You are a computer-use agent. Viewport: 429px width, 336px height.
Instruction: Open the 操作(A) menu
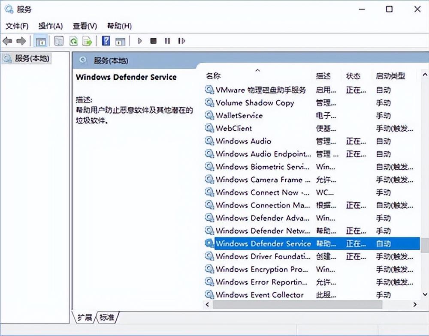(x=51, y=26)
